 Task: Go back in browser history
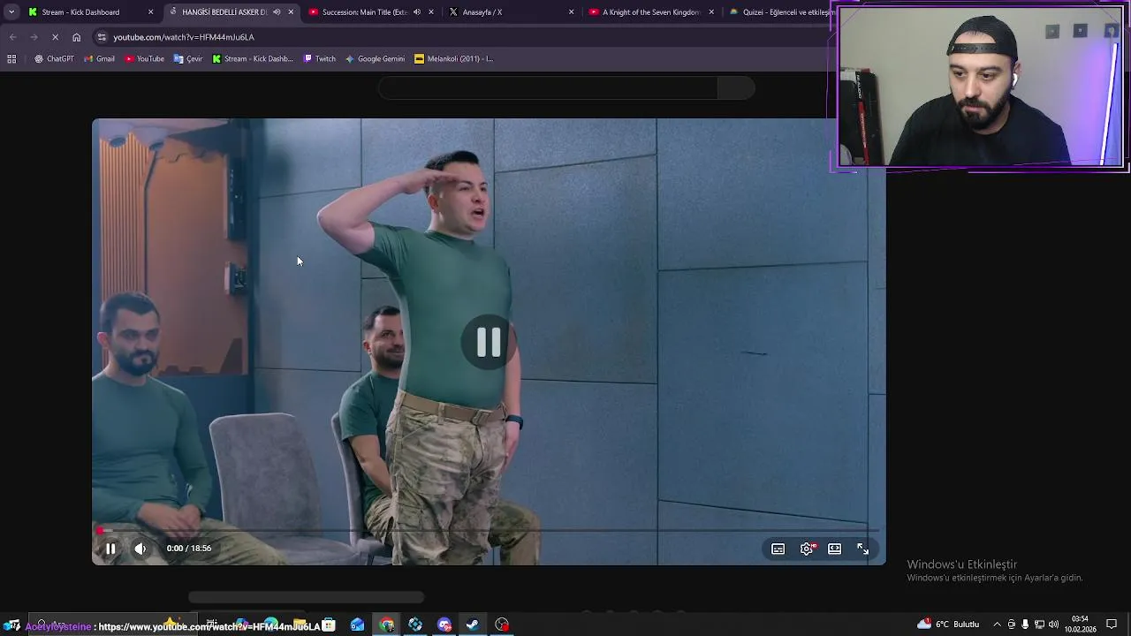pos(12,37)
